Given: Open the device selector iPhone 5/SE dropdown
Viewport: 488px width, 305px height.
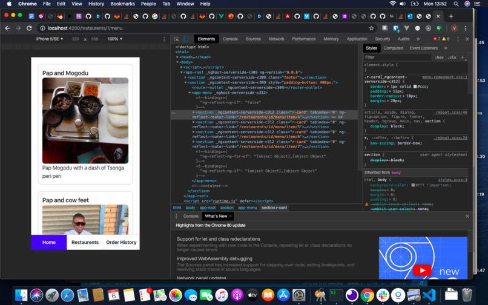Looking at the screenshot, I should [x=50, y=39].
